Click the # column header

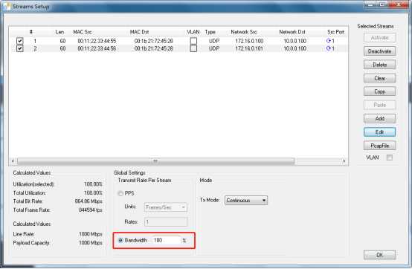31,32
